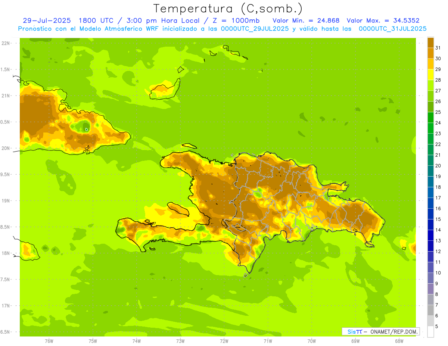Pick the yellow swatch between 28 and 29
Viewport: 448px width, 346px height.
tap(430, 75)
